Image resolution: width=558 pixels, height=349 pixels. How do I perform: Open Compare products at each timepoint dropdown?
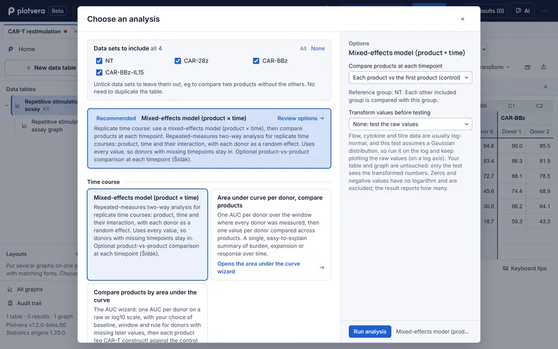coord(410,77)
